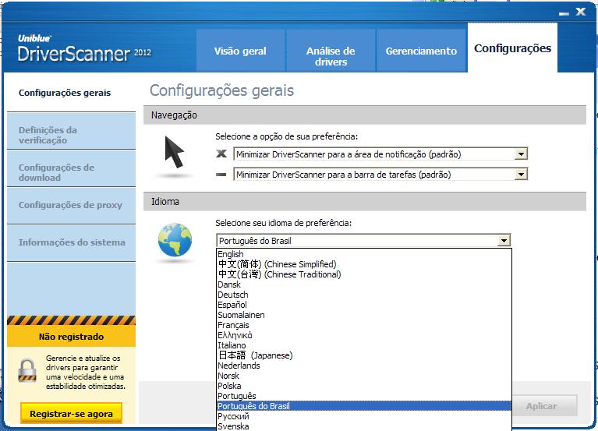Image resolution: width=598 pixels, height=431 pixels.
Task: Select Español language option
Action: pos(364,305)
